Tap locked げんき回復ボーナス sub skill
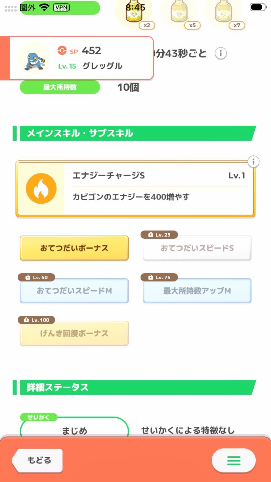The height and width of the screenshot is (482, 271). pyautogui.click(x=74, y=333)
